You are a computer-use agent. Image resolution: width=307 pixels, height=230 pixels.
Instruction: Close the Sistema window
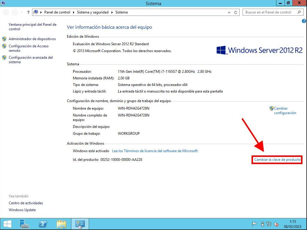pyautogui.click(x=300, y=3)
